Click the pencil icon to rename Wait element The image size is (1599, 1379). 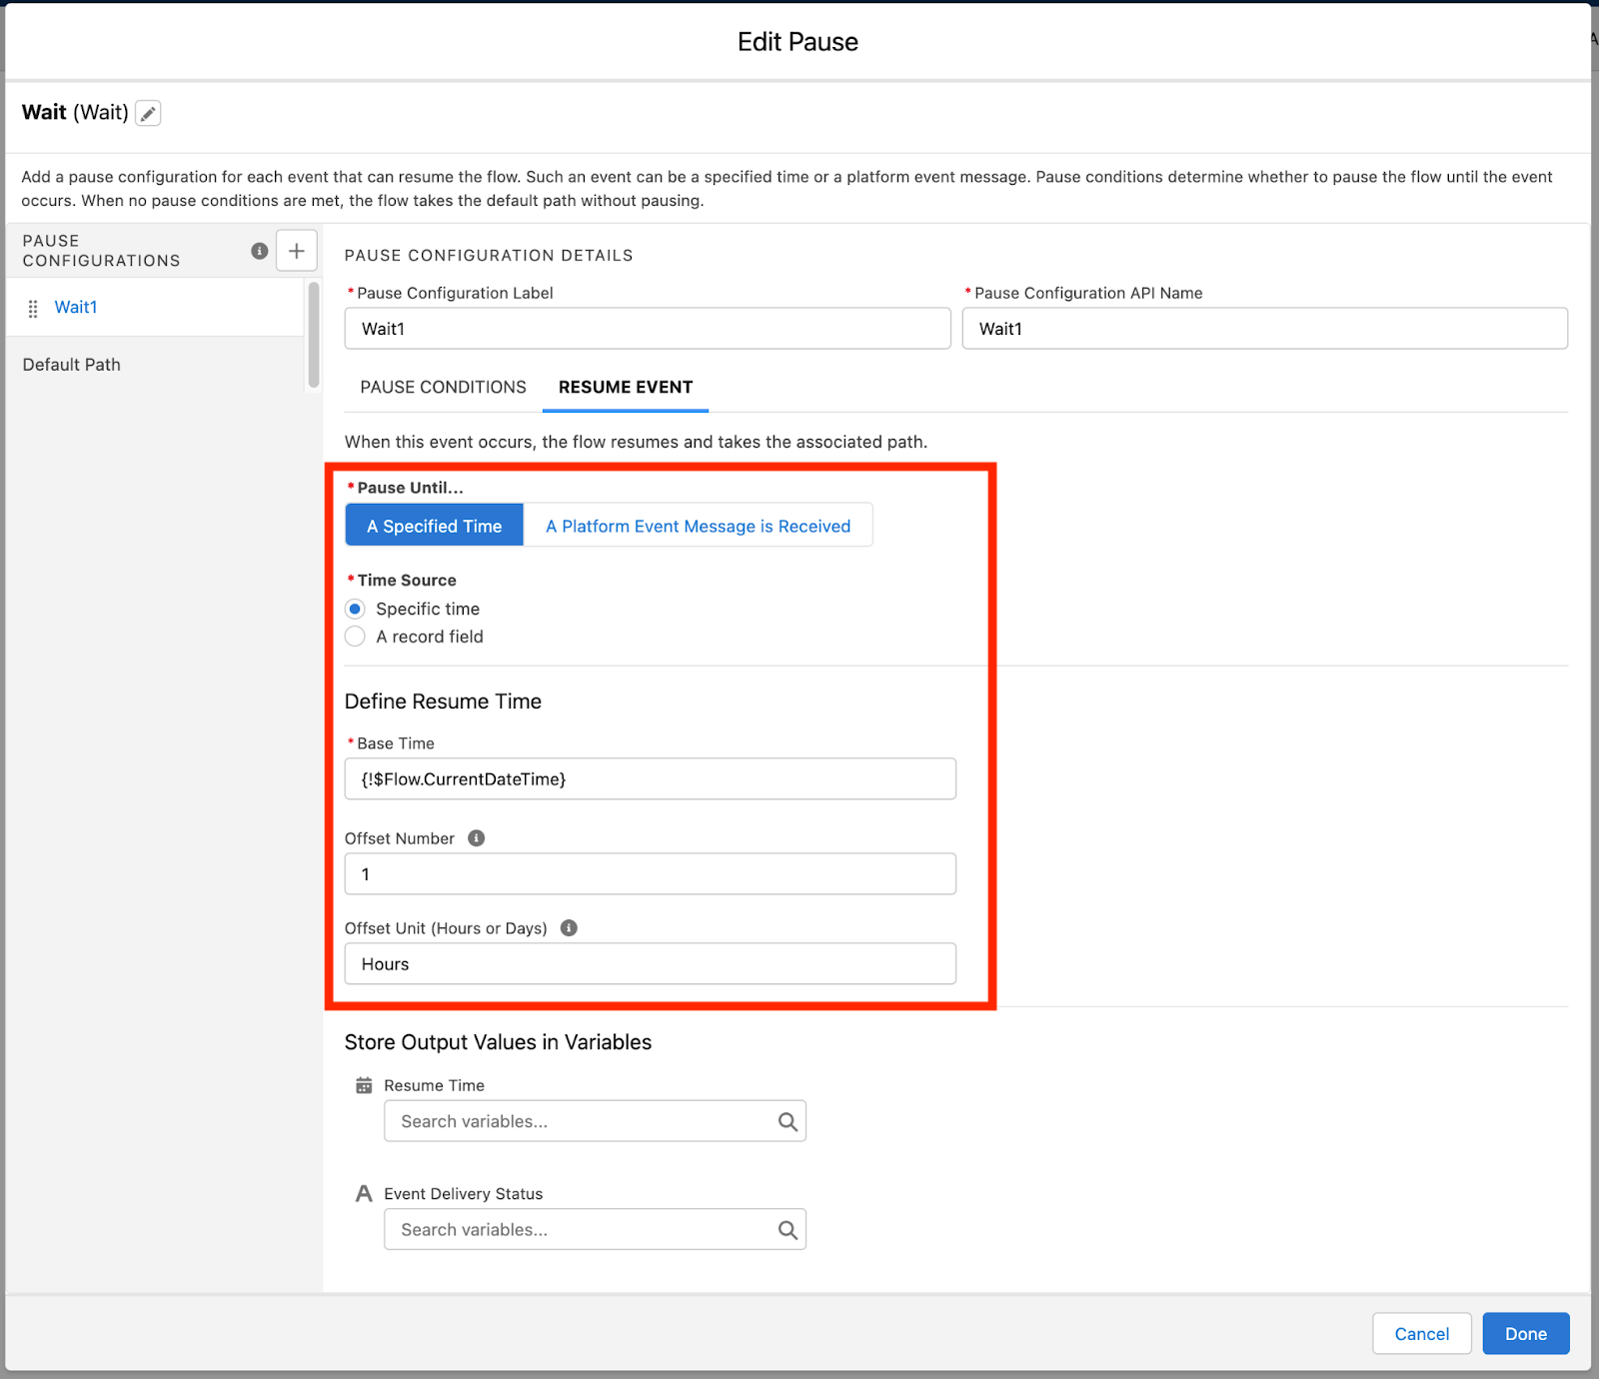point(148,113)
